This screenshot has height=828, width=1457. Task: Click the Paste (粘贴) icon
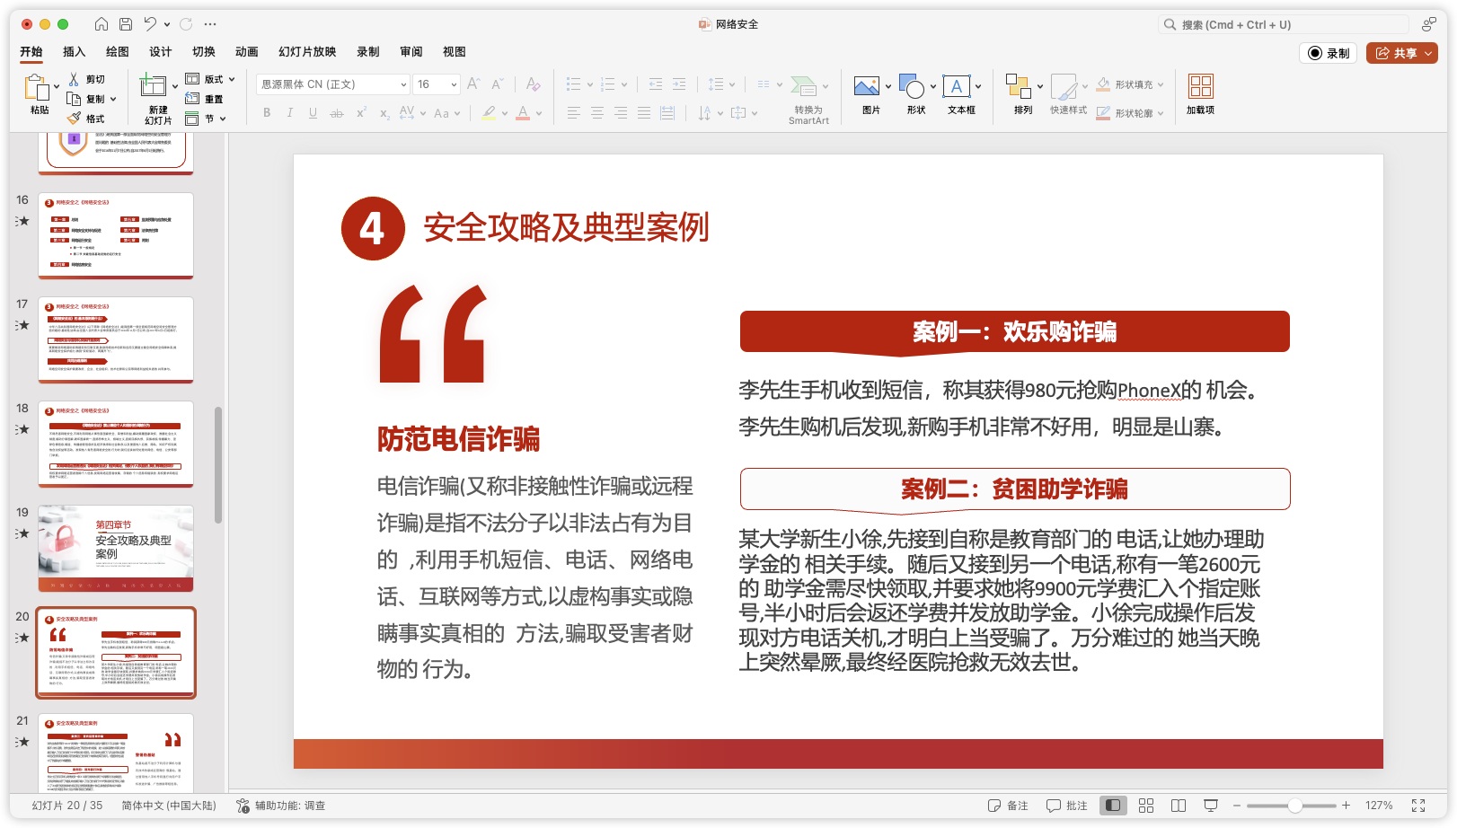click(x=37, y=88)
